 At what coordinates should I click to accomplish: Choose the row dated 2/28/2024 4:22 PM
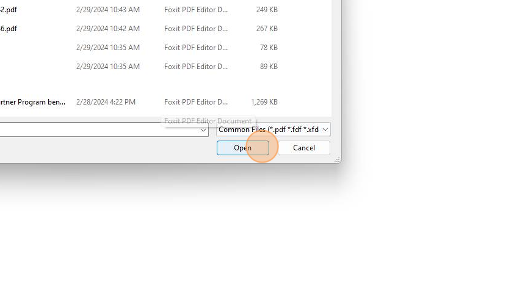tap(106, 102)
